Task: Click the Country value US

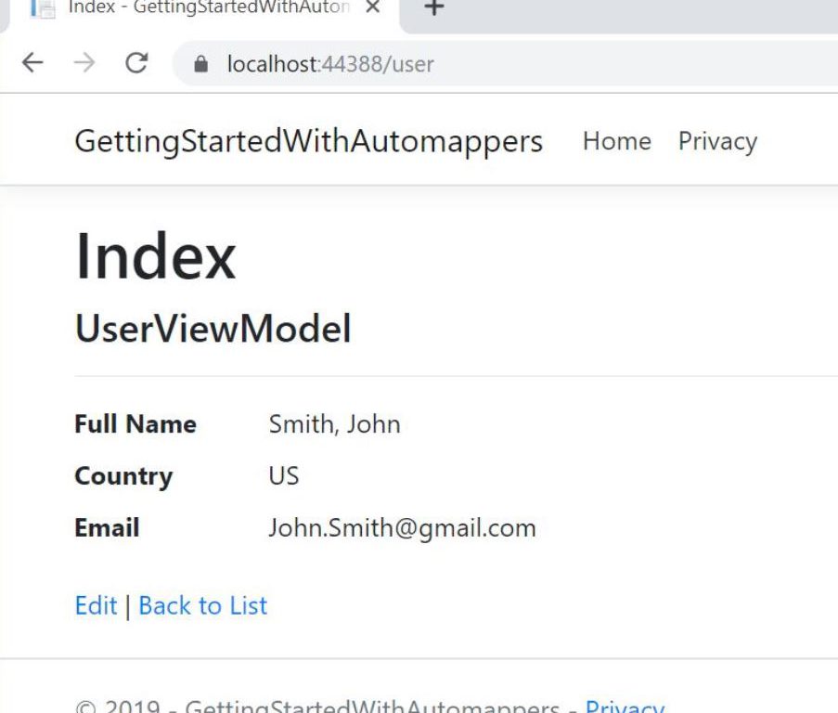Action: pyautogui.click(x=284, y=476)
